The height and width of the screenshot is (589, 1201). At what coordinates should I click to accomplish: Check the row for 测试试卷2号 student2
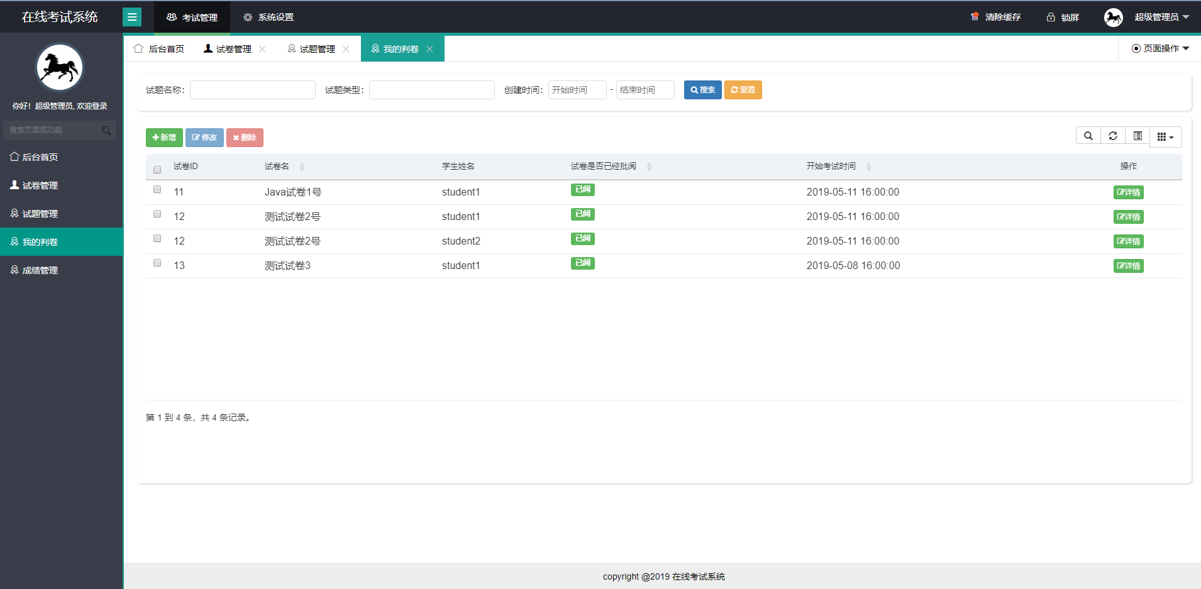pos(157,238)
